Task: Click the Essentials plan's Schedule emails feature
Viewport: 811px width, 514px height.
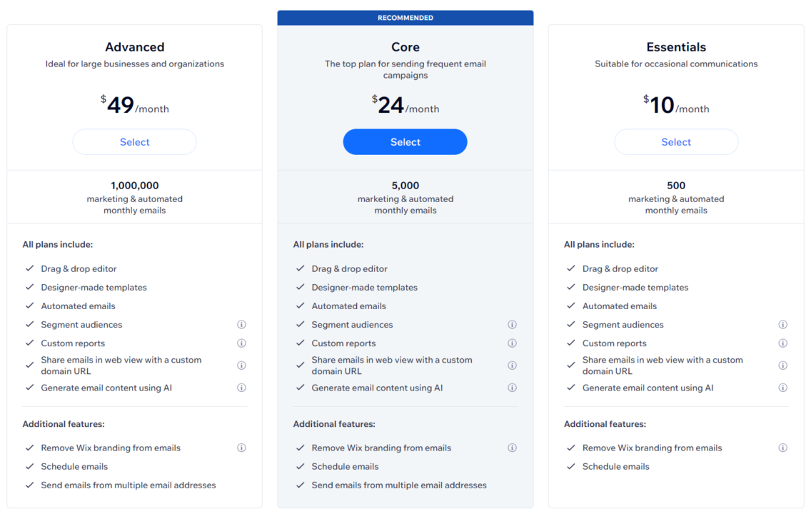Action: 615,467
